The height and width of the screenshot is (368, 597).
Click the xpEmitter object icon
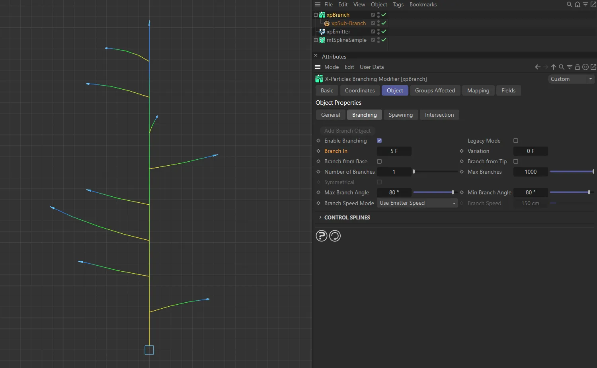[322, 31]
